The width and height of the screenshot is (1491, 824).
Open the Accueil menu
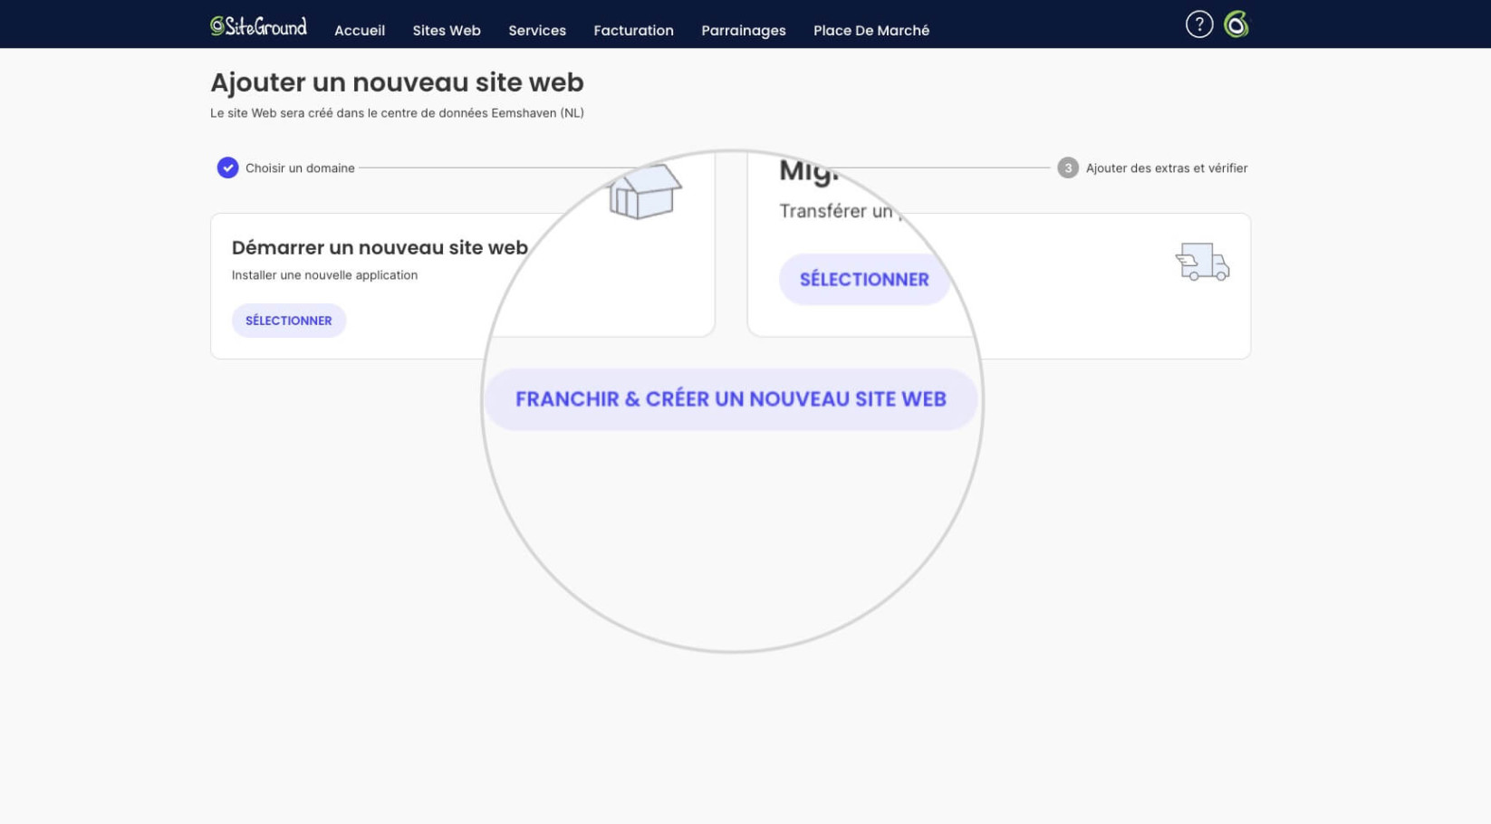click(x=360, y=30)
